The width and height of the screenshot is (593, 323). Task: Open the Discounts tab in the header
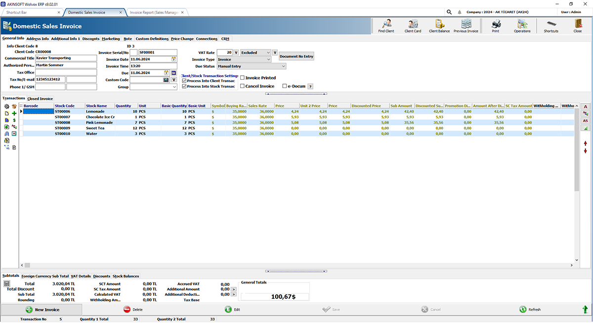point(91,39)
